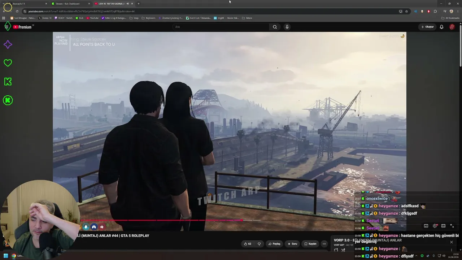Switch to the Kick Dashboard tab
Viewport: 462px width, 260px height.
70,4
